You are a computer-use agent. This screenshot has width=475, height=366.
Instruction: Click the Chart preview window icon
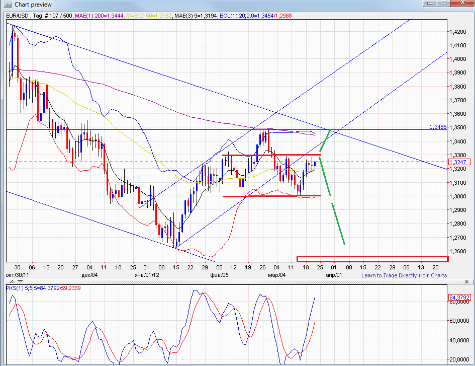8,5
